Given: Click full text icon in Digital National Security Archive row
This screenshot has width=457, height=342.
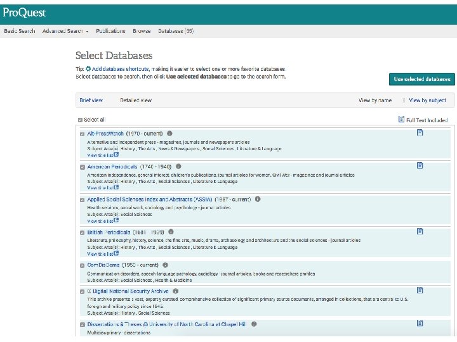Looking at the screenshot, I should pyautogui.click(x=420, y=290).
